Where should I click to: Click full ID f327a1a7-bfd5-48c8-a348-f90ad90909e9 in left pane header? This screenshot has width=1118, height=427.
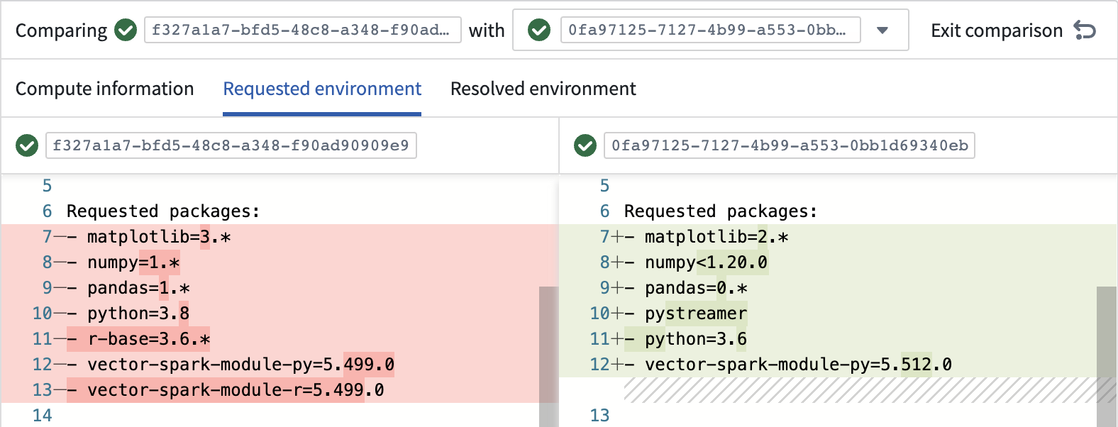[x=231, y=145]
